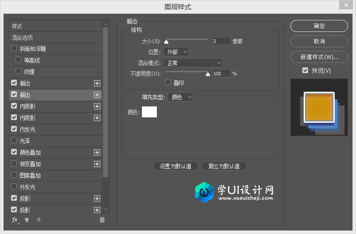Enable the 纹理 checkbox
The height and width of the screenshot is (234, 356).
coord(18,71)
